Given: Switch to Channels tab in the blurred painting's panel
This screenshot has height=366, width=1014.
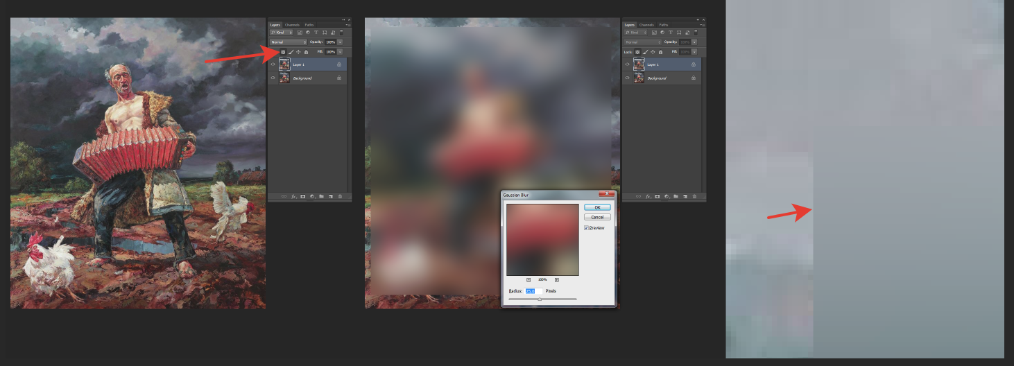Looking at the screenshot, I should (x=646, y=25).
